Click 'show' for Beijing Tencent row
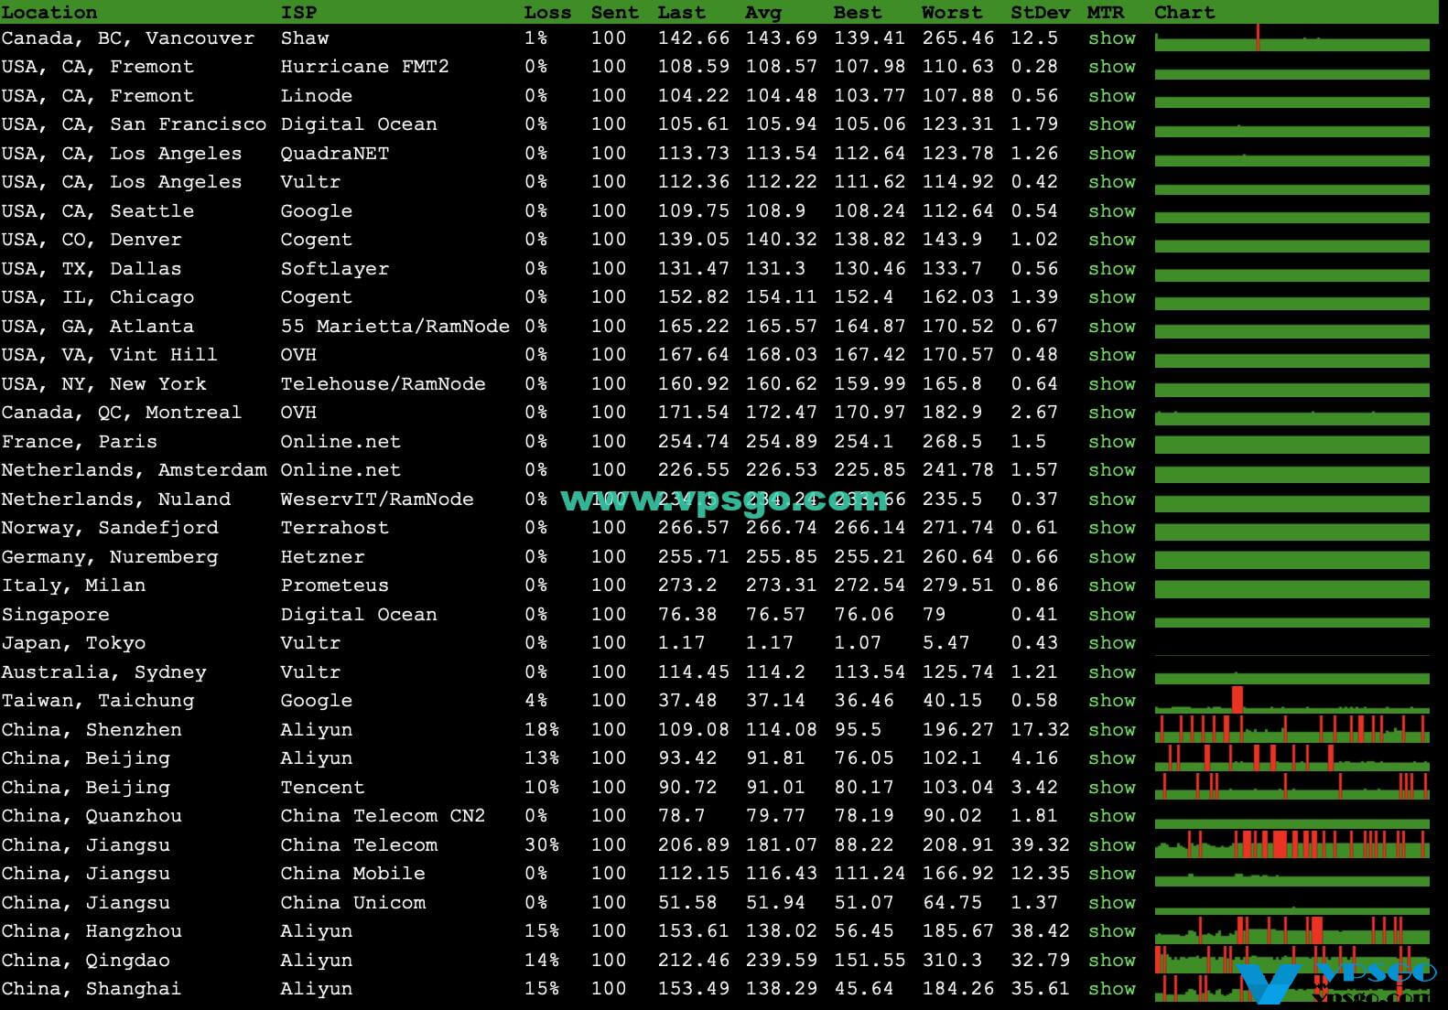Image resolution: width=1448 pixels, height=1010 pixels. tap(1111, 788)
